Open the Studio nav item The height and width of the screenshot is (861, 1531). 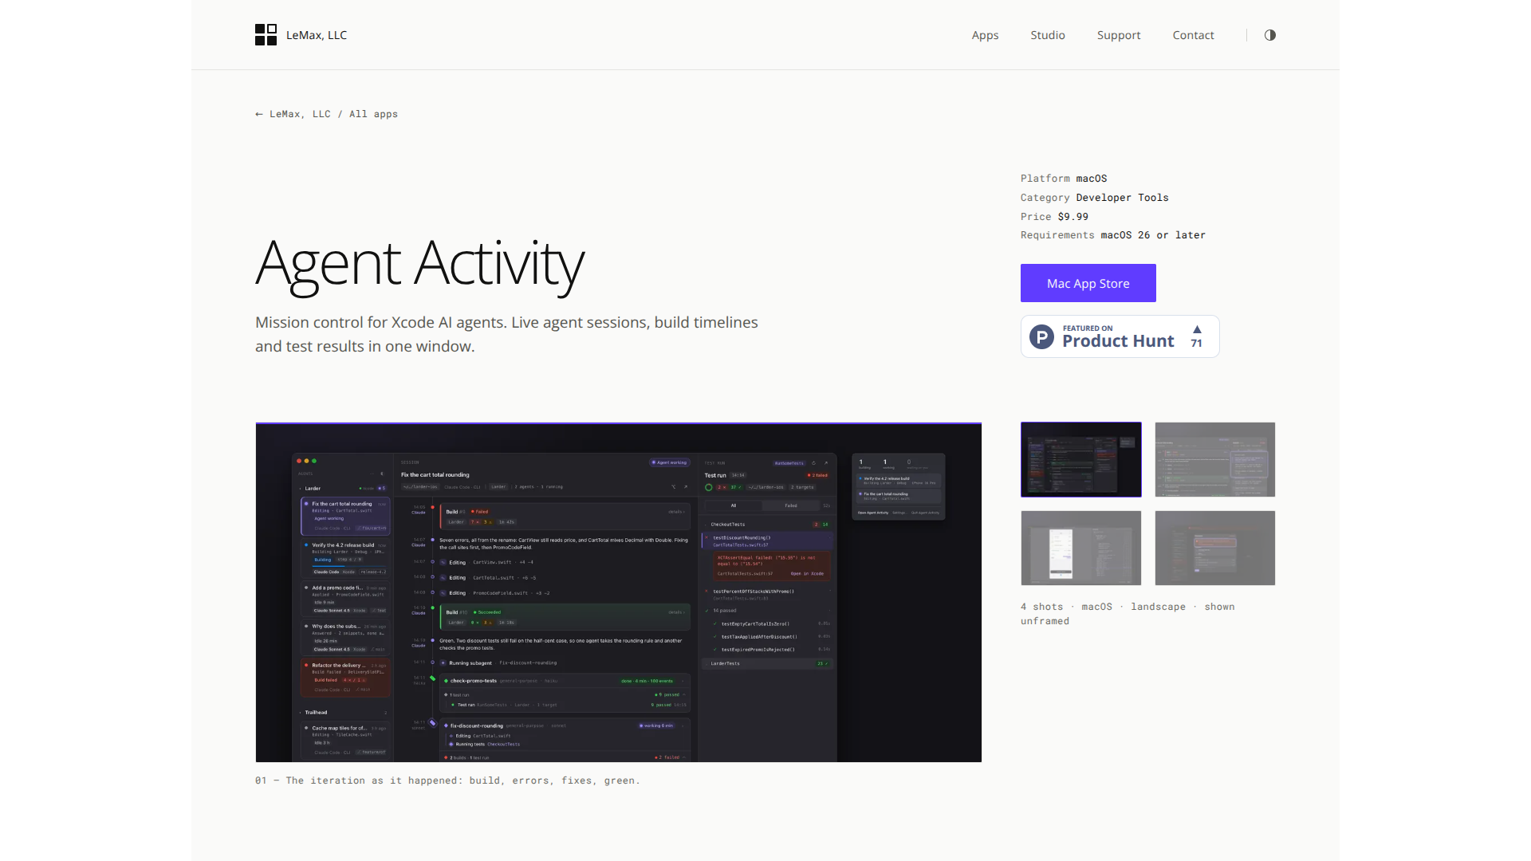pos(1048,35)
